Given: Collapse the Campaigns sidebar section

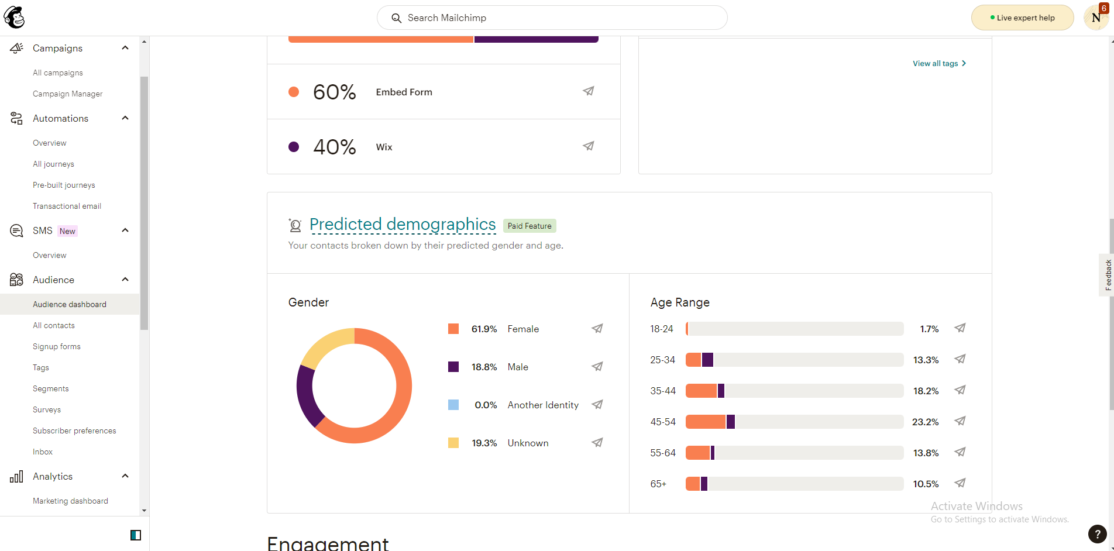Looking at the screenshot, I should [x=125, y=48].
